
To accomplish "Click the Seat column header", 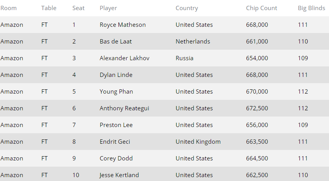I will pyautogui.click(x=78, y=8).
